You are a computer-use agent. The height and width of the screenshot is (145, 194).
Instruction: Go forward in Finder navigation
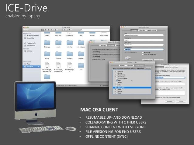pyautogui.click(x=27, y=30)
